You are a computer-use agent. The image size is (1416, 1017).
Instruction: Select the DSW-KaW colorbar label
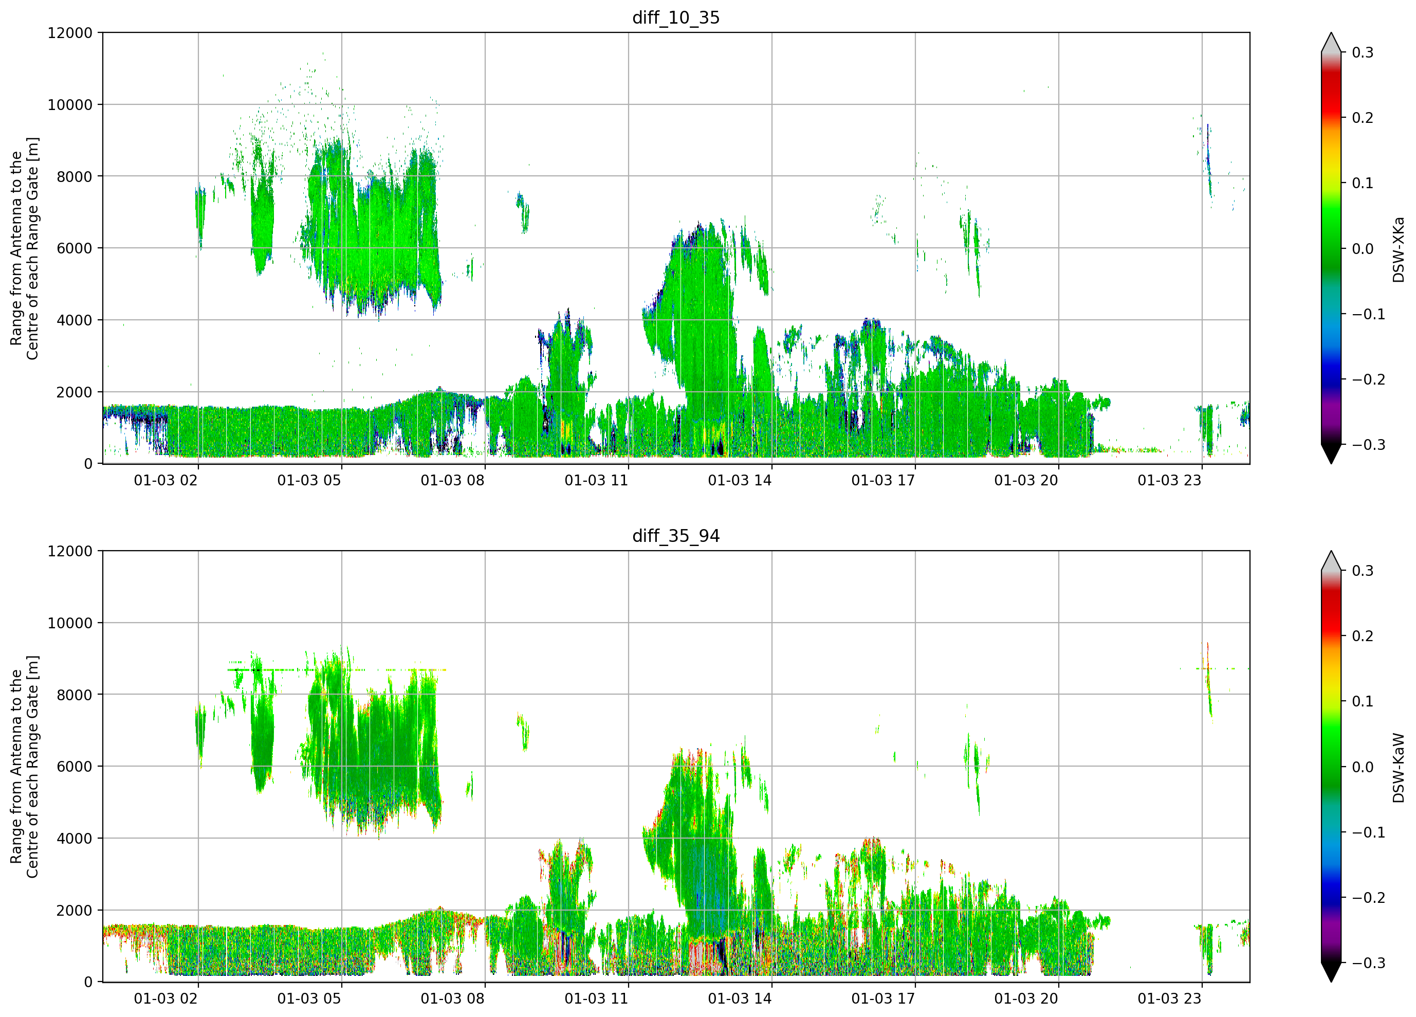[x=1398, y=768]
